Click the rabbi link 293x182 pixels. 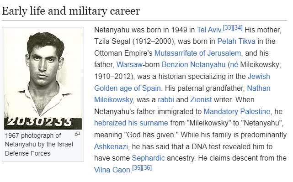click(x=166, y=99)
